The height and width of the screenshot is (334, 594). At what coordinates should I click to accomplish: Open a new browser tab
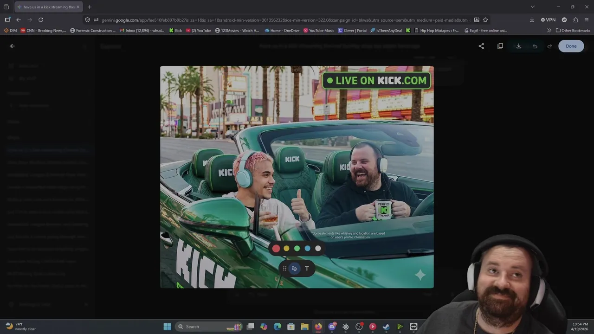click(x=90, y=7)
